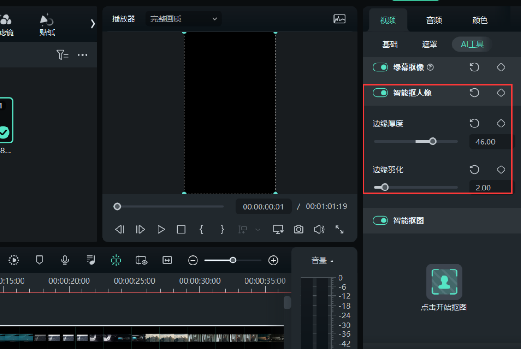Screen dimensions: 521x349
Task: Disable the 智能抠人像 toggle
Action: [380, 93]
